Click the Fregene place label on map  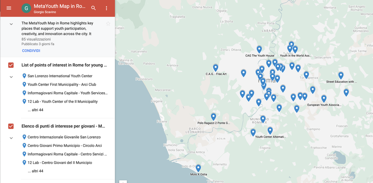[x=157, y=101]
